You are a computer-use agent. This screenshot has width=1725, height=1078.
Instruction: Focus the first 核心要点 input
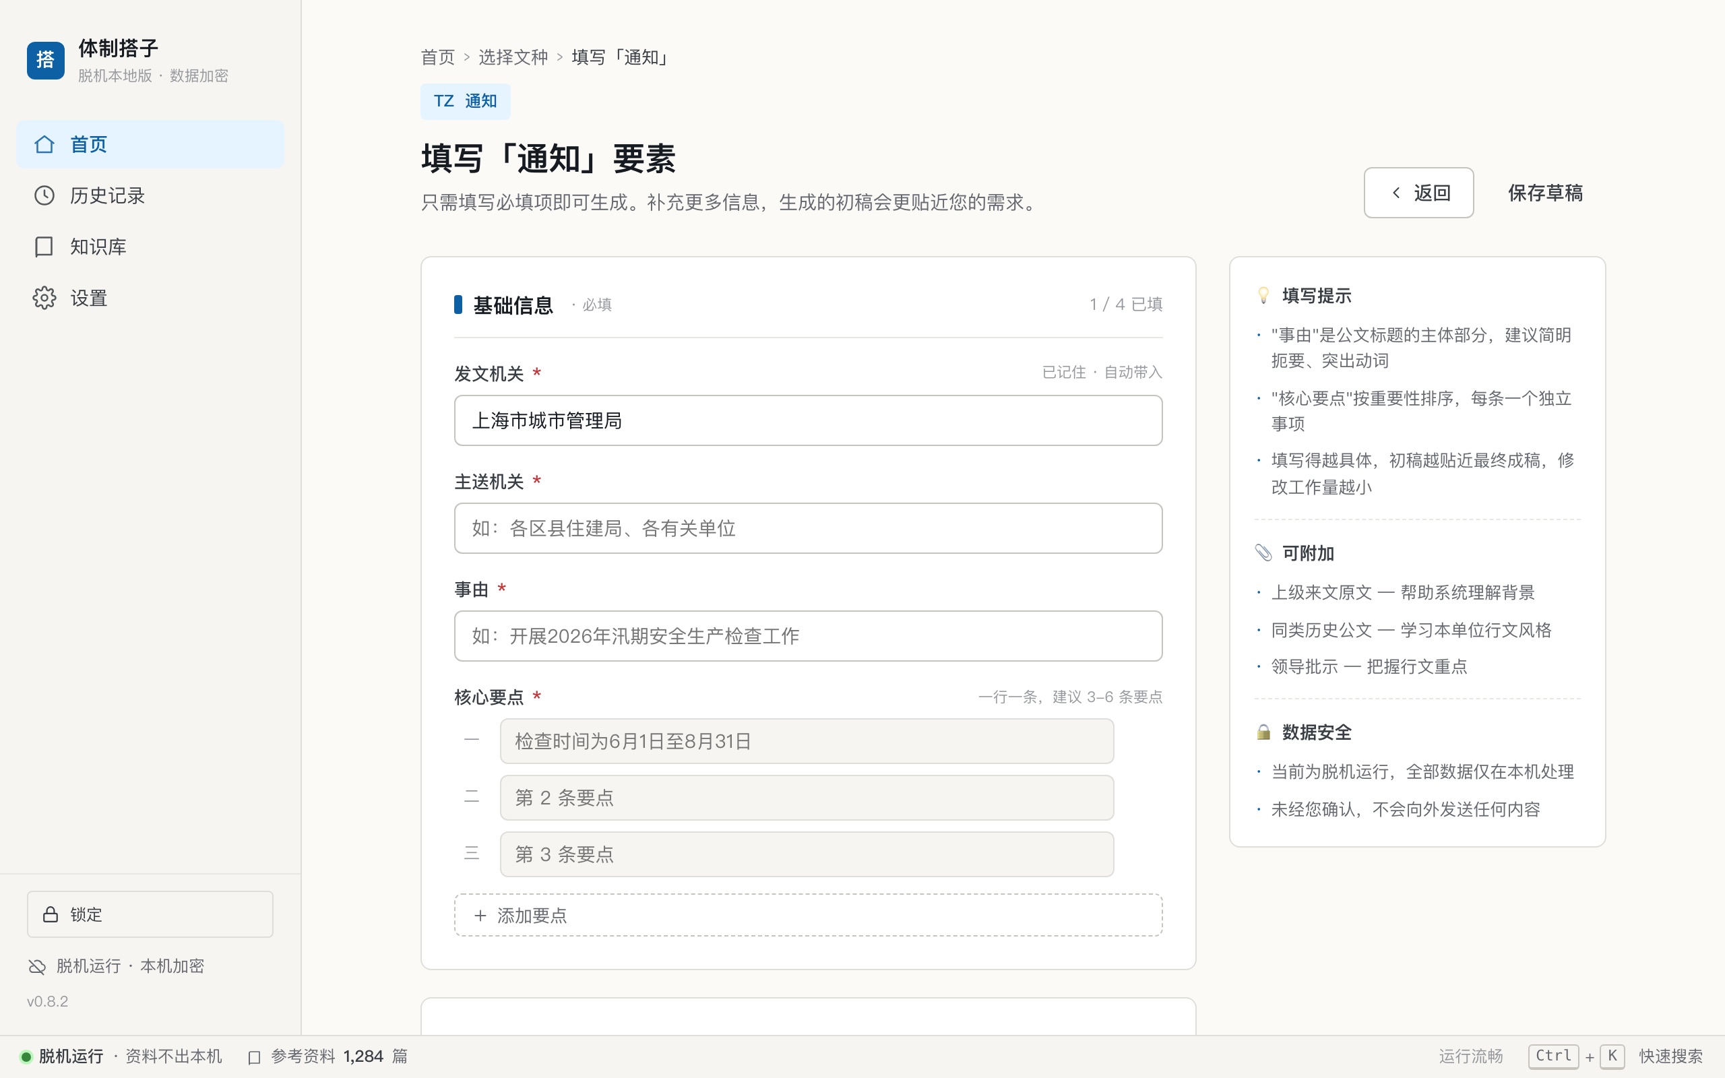pos(807,742)
